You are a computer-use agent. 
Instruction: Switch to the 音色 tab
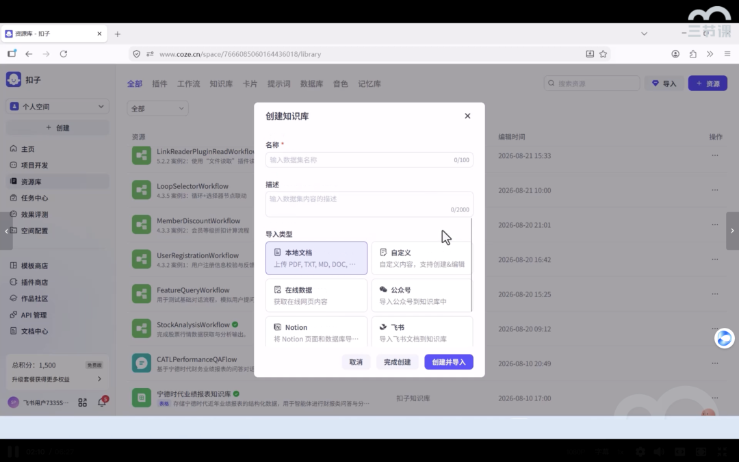pyautogui.click(x=340, y=84)
